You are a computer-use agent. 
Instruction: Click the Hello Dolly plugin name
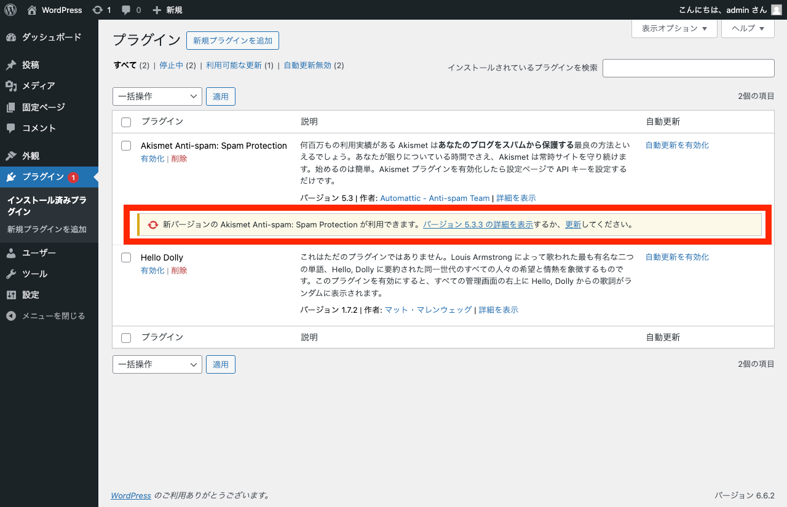(x=162, y=257)
